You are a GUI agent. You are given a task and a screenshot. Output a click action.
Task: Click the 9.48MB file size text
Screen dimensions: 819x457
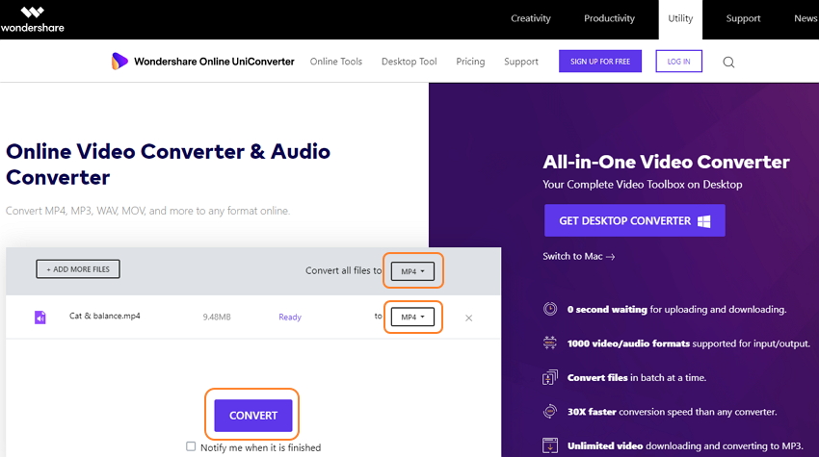click(216, 317)
